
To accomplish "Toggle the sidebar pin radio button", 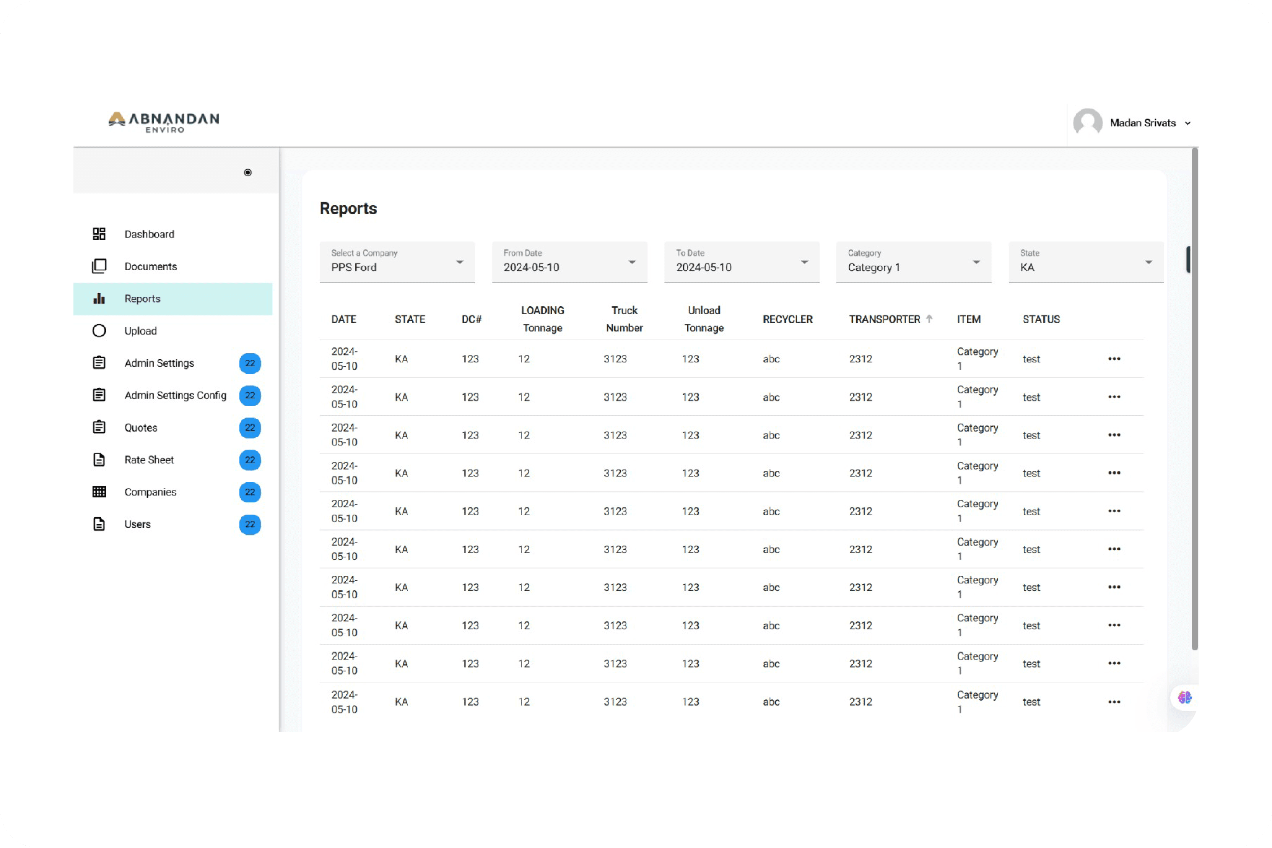I will click(248, 172).
